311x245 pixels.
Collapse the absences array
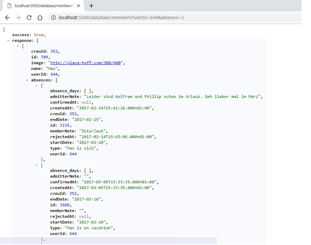pos(28,80)
